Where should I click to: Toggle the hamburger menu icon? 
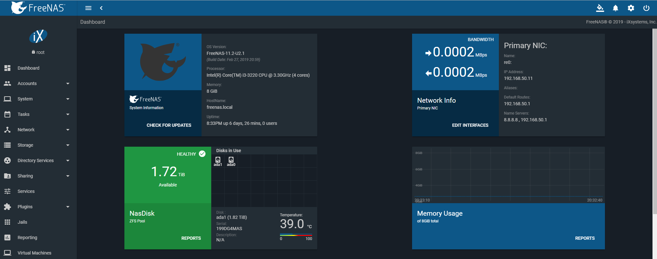point(88,8)
